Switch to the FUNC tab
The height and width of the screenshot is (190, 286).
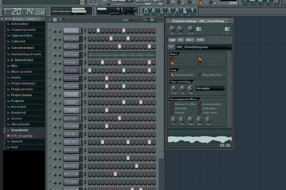pos(201,40)
